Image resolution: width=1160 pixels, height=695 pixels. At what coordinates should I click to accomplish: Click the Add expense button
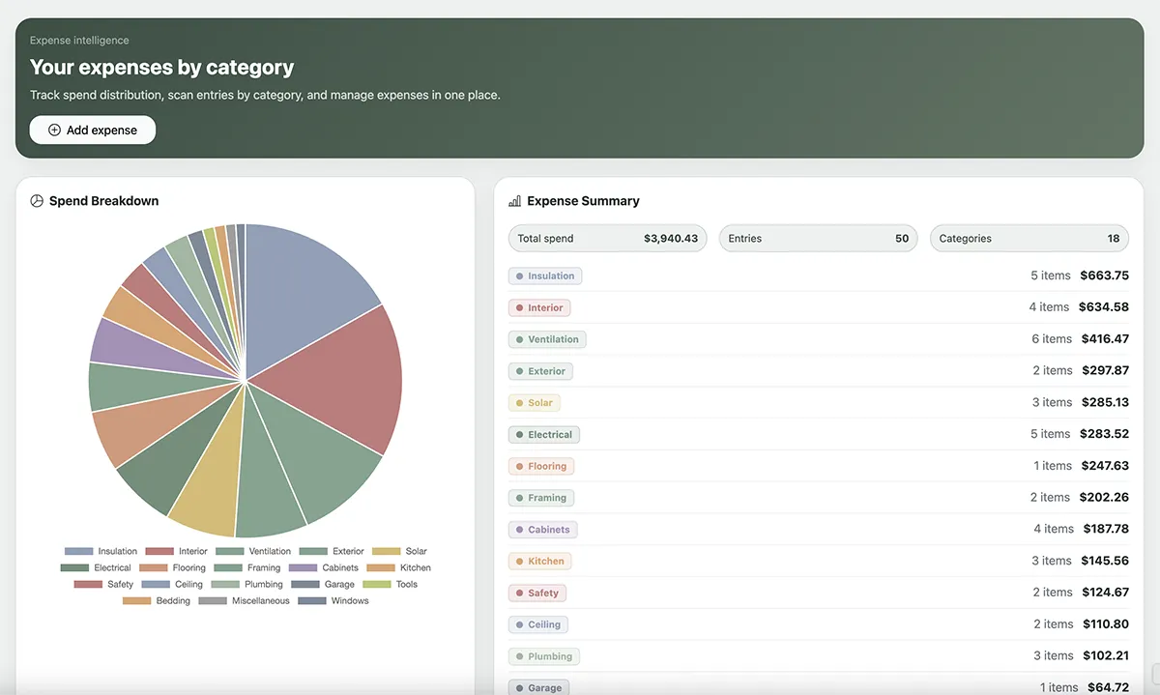(93, 130)
